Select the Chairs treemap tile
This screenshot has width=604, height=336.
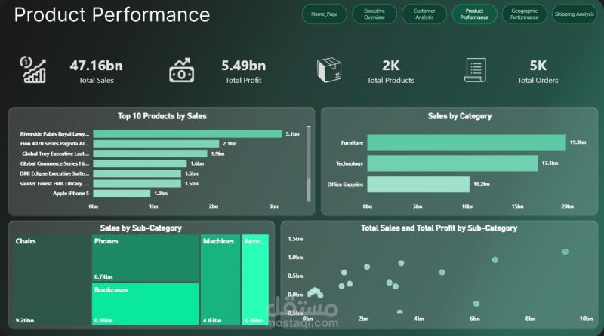click(52, 279)
